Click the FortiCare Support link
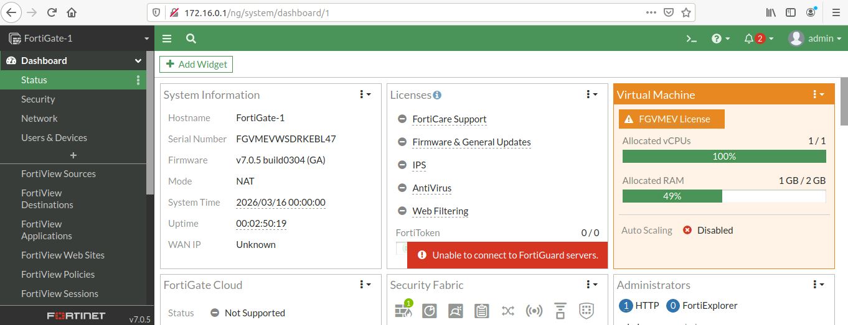Image resolution: width=848 pixels, height=325 pixels. coord(450,119)
